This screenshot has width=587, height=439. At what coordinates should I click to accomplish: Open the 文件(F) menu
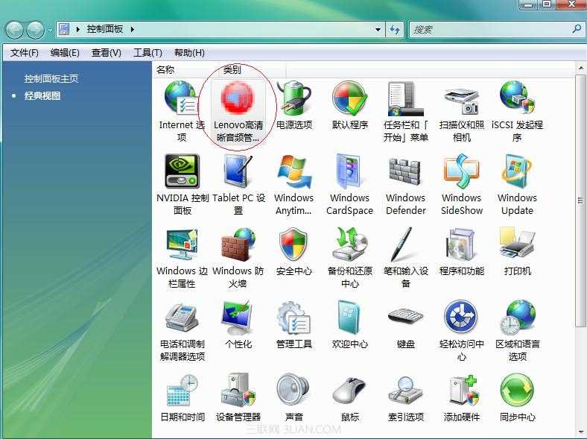point(25,53)
